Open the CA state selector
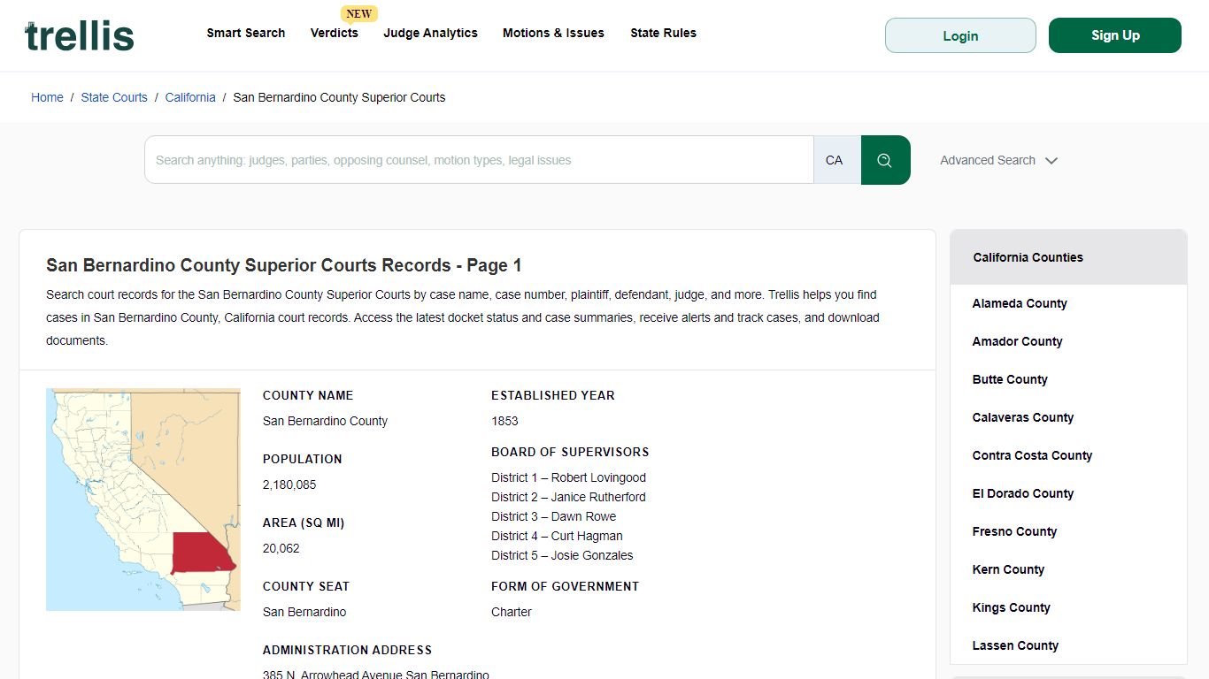Image resolution: width=1209 pixels, height=679 pixels. (836, 160)
